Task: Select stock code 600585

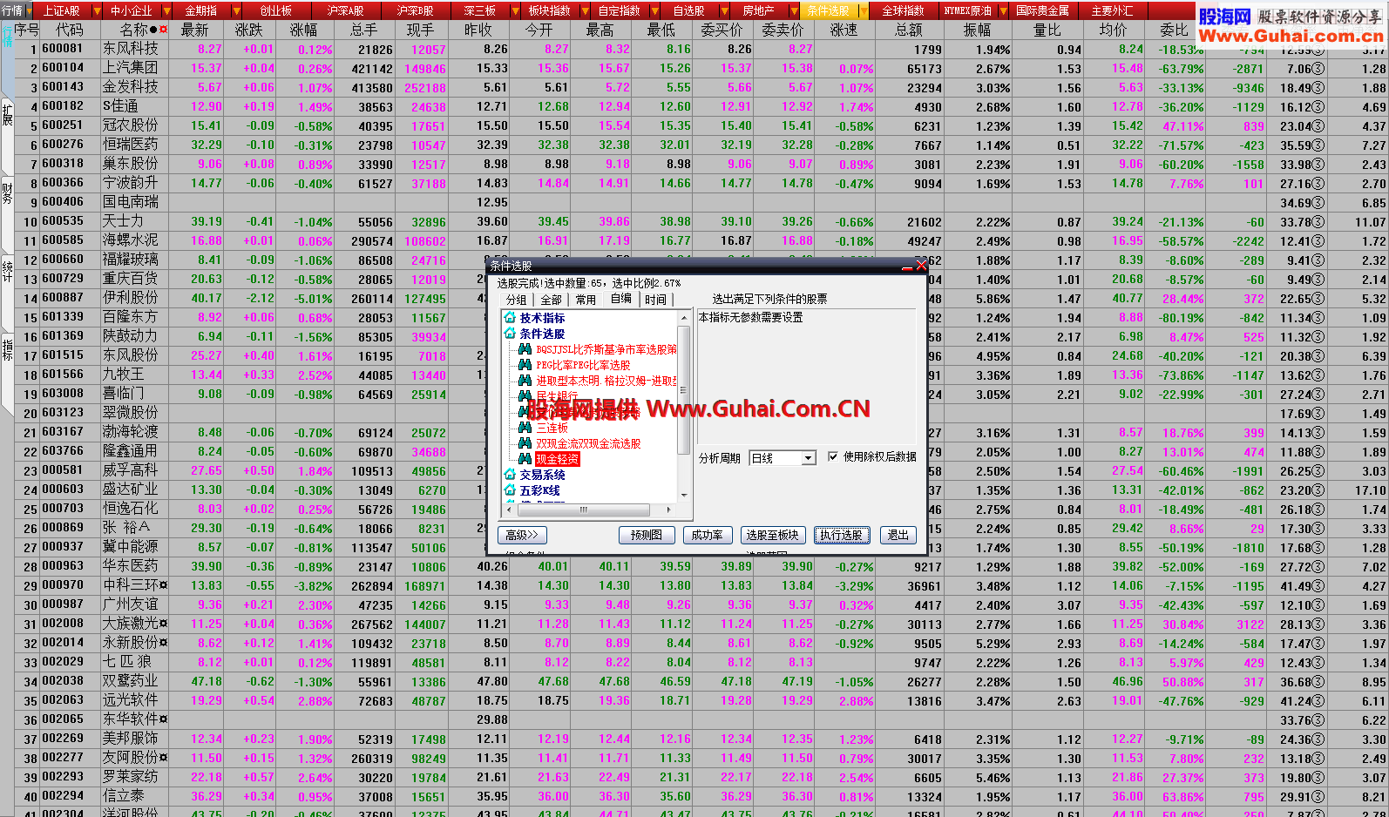Action: tap(63, 240)
